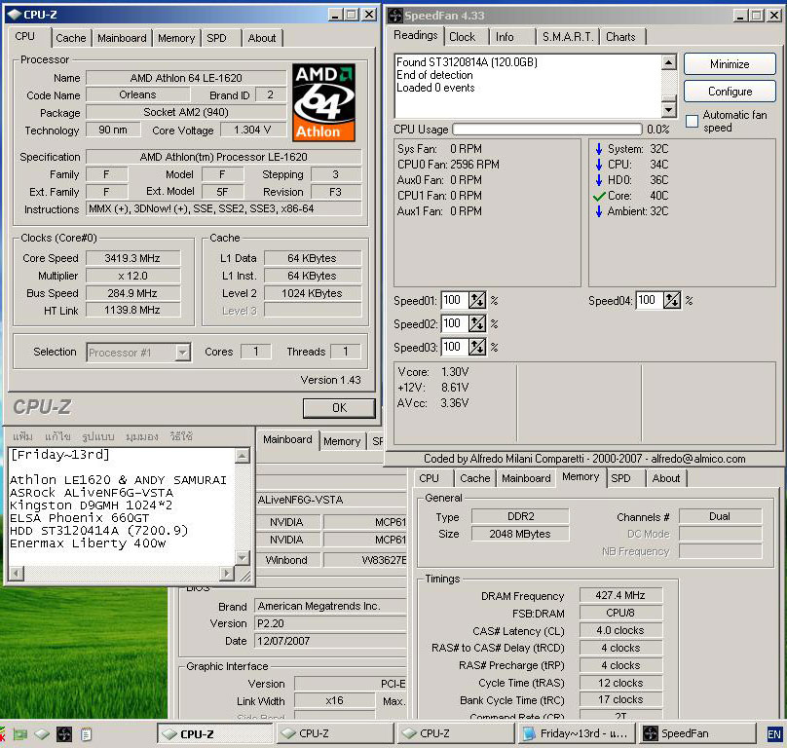The image size is (787, 748).
Task: Select the SpeedFan Readings tab
Action: 415,35
